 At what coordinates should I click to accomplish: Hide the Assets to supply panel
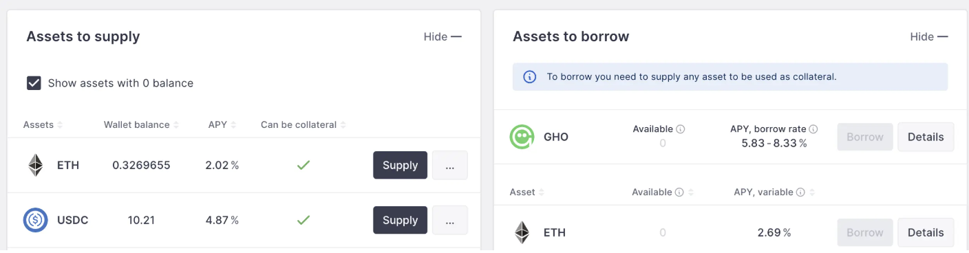point(443,36)
